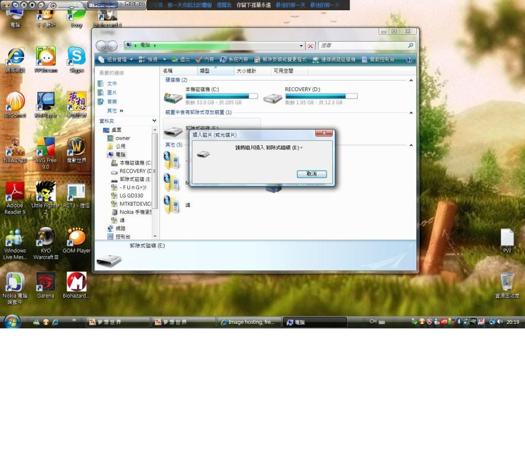This screenshot has height=465, width=525.
Task: Click 開啟控制台 in the toolbar
Action: (378, 60)
